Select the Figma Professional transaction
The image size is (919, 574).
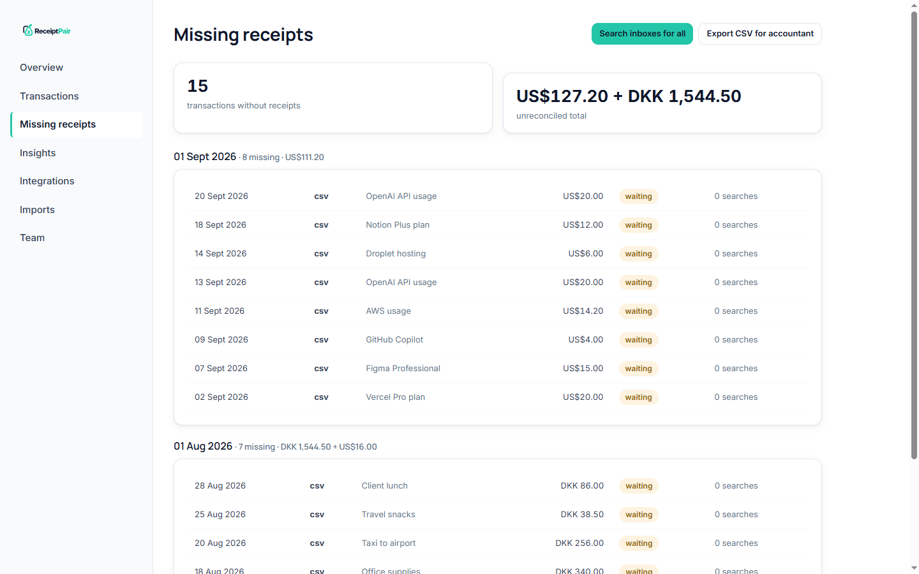click(x=498, y=369)
